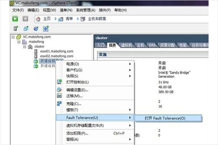Choose 打开 Fault Tolerance(O) in the submenu
The height and width of the screenshot is (145, 218).
point(168,118)
